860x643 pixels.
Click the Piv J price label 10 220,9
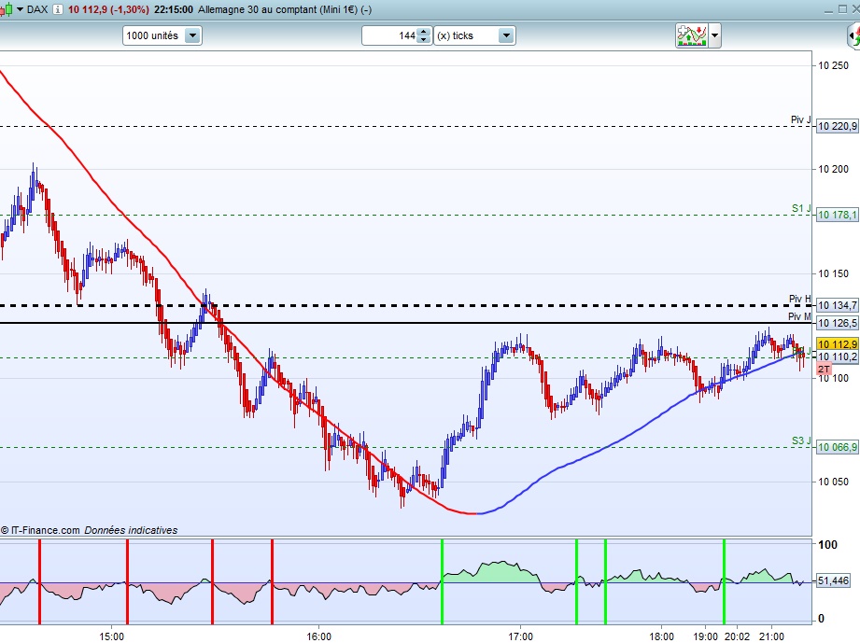pos(837,126)
